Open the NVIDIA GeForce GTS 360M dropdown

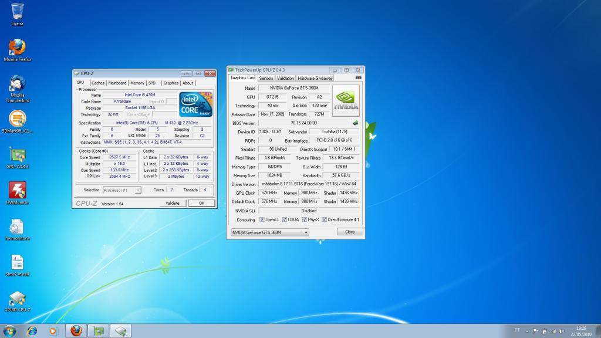[x=270, y=232]
